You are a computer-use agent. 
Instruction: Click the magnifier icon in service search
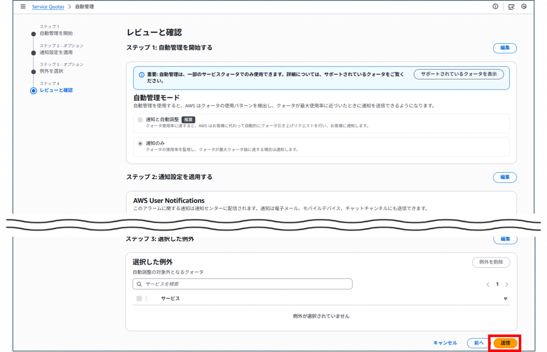pos(140,284)
